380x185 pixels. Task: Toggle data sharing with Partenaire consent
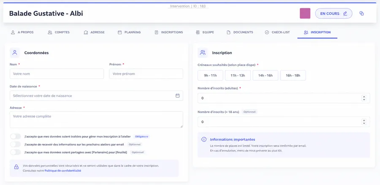pyautogui.click(x=16, y=152)
